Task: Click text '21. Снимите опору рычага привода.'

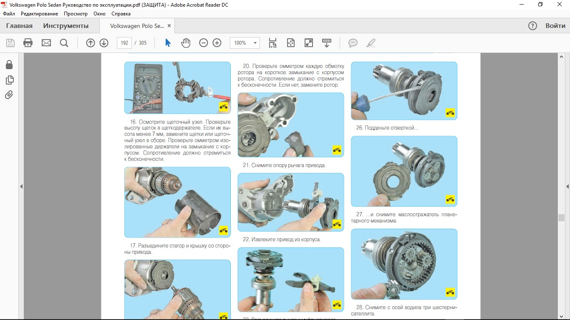Action: point(284,165)
